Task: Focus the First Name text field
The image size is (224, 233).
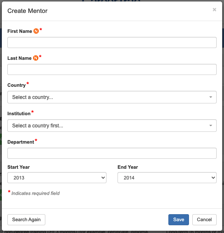Action: [112, 43]
